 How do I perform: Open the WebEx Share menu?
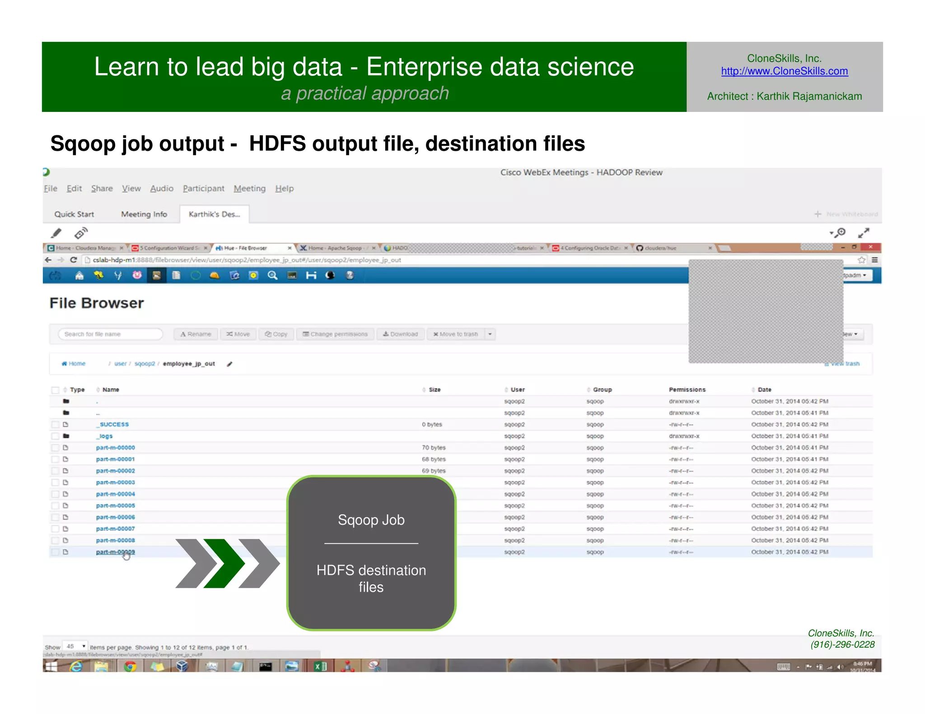102,189
